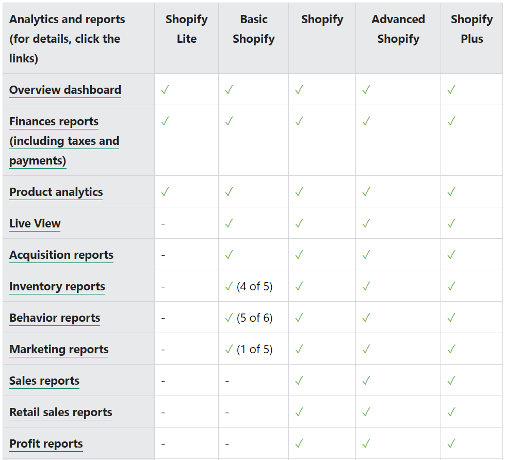Image resolution: width=505 pixels, height=460 pixels.
Task: Follow the Live View link
Action: [35, 224]
